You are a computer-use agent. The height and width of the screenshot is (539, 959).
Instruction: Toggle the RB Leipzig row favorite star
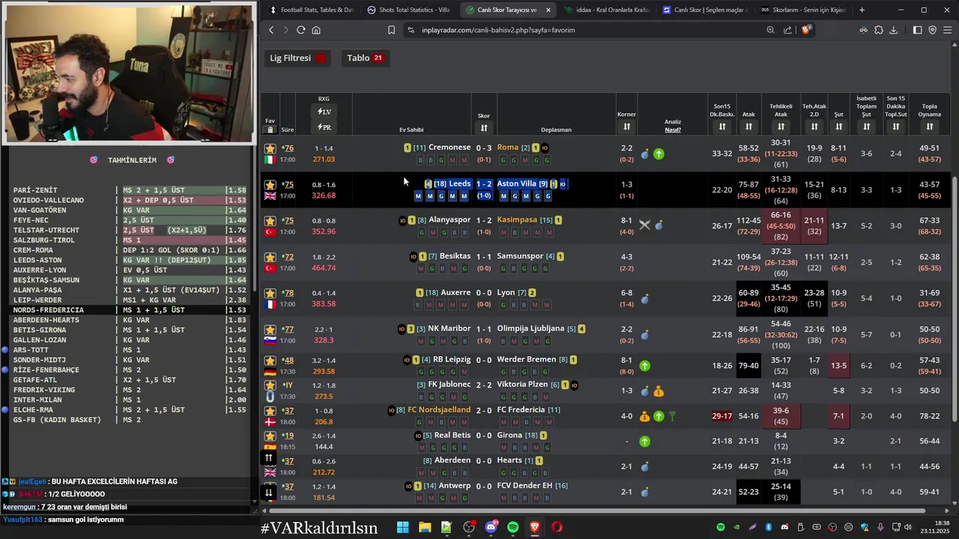270,360
